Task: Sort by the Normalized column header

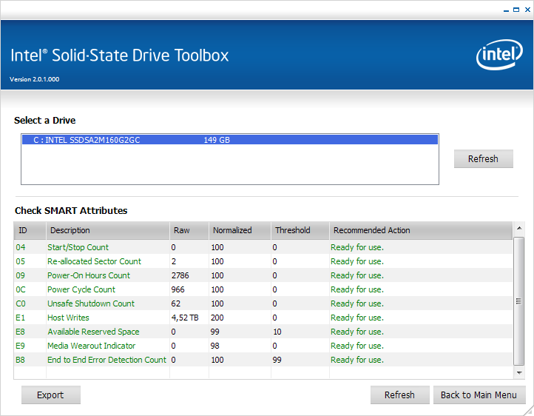Action: pyautogui.click(x=240, y=230)
